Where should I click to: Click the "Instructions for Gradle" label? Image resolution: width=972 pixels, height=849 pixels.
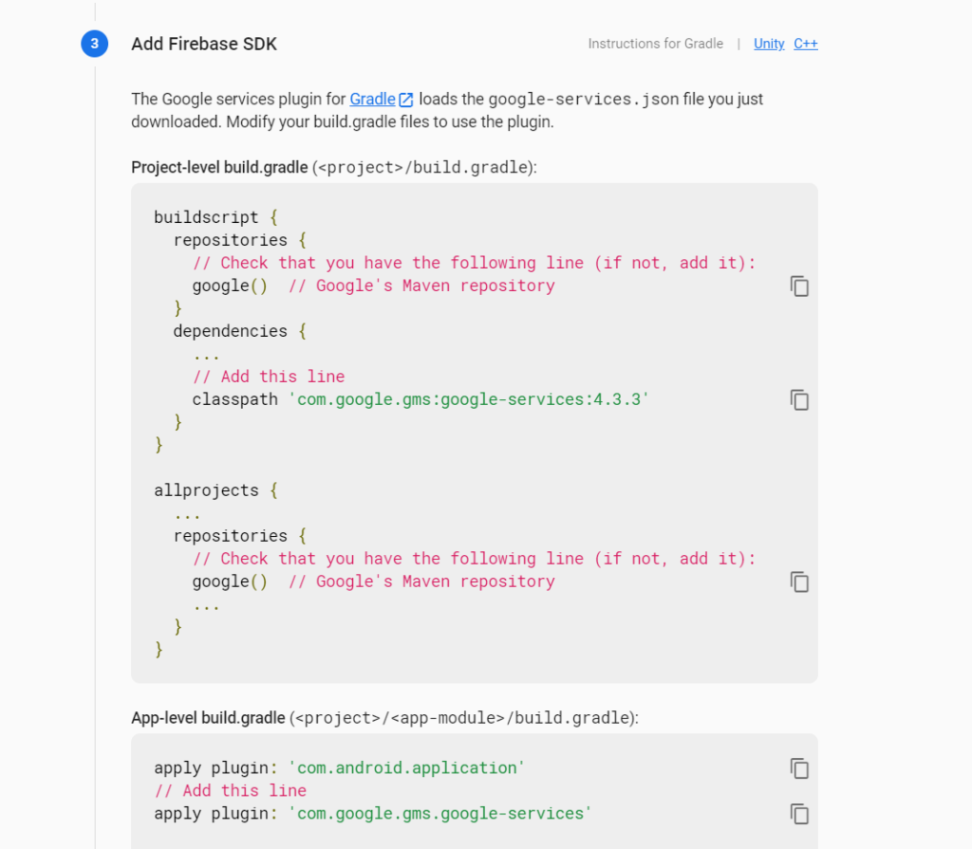click(x=655, y=44)
